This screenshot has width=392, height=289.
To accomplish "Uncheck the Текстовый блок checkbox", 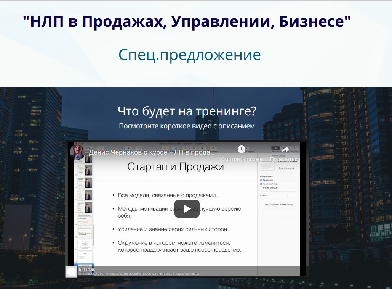I will click(x=261, y=184).
